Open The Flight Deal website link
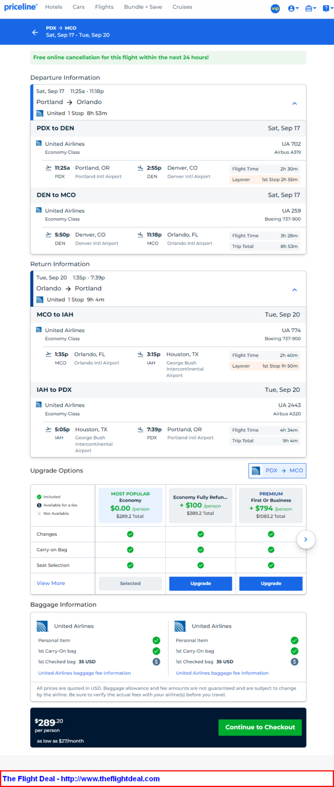 (x=81, y=779)
